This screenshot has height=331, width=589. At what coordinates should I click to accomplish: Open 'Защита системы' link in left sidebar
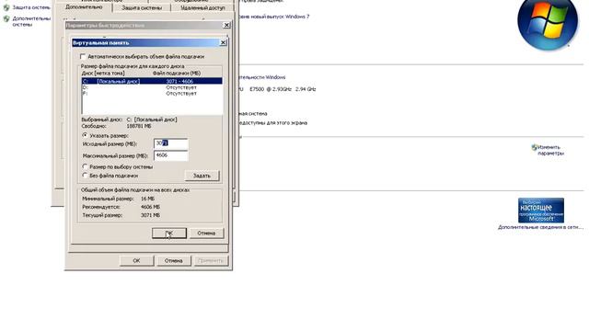point(31,7)
